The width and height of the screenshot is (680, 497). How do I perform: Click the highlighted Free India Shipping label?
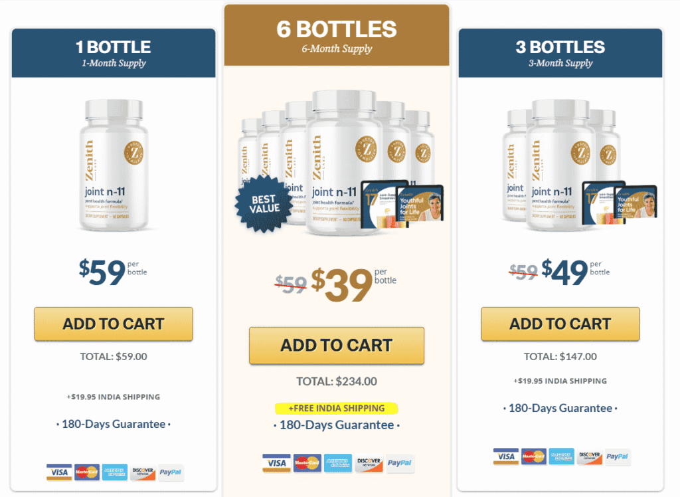click(337, 408)
